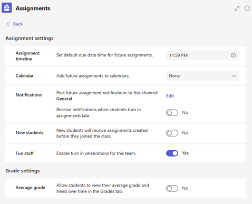Turn off the Fun stuff celebrations toggle
Viewport: 252px width, 204px height.
coord(172,153)
